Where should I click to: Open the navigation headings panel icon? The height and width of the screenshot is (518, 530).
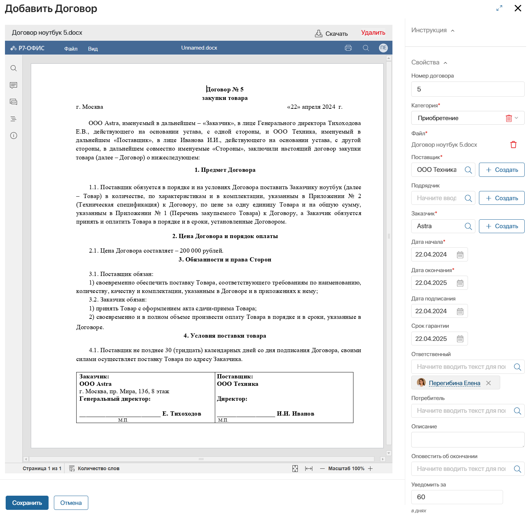pyautogui.click(x=13, y=119)
